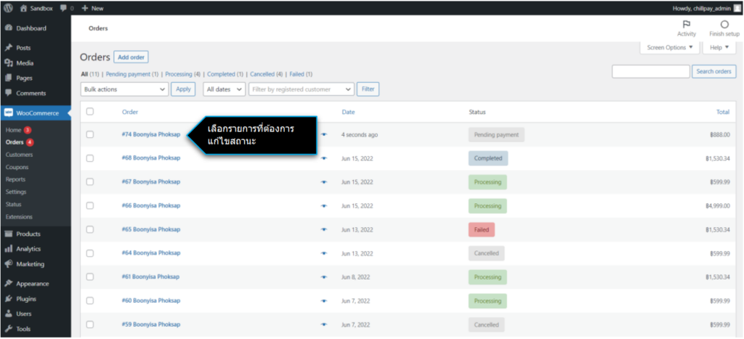Open the chillpay_admin avatar icon
Image resolution: width=744 pixels, height=339 pixels.
[737, 8]
